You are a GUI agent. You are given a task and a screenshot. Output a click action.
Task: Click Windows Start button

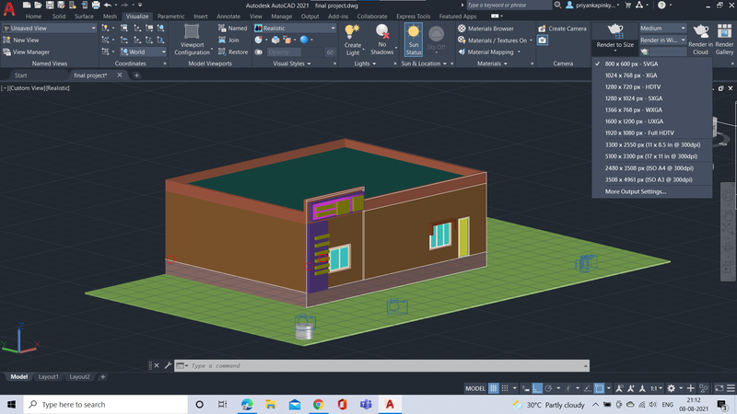[11, 404]
